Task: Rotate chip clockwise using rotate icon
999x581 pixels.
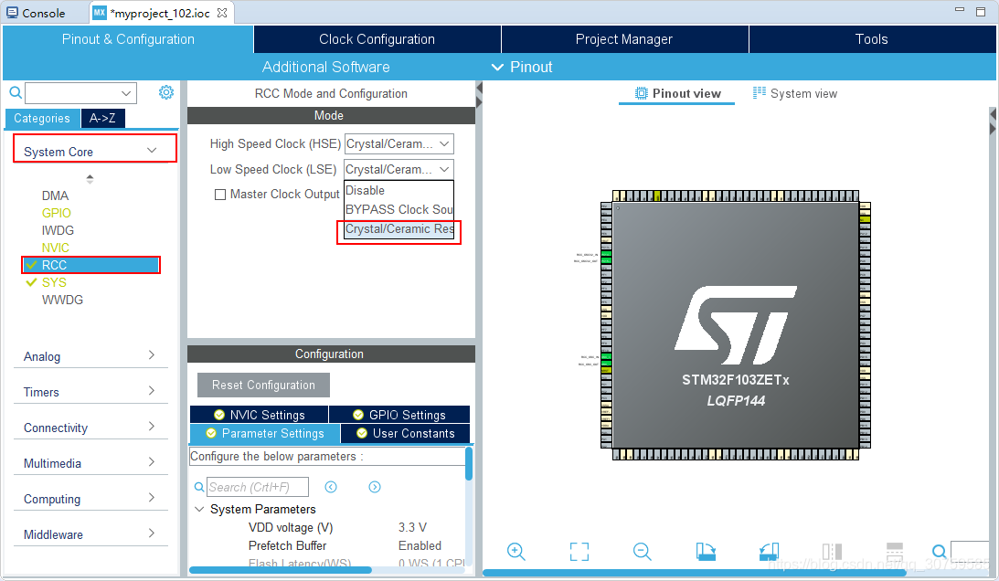Action: pos(706,551)
